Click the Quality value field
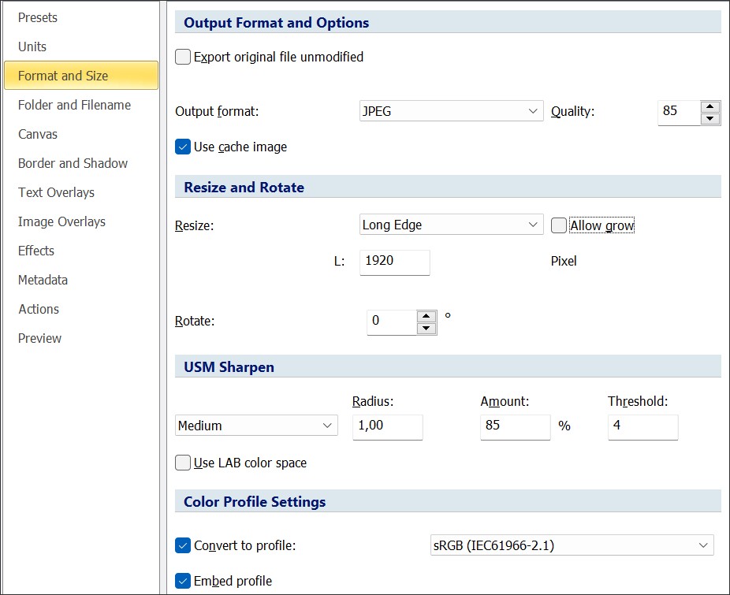The image size is (730, 595). click(679, 112)
